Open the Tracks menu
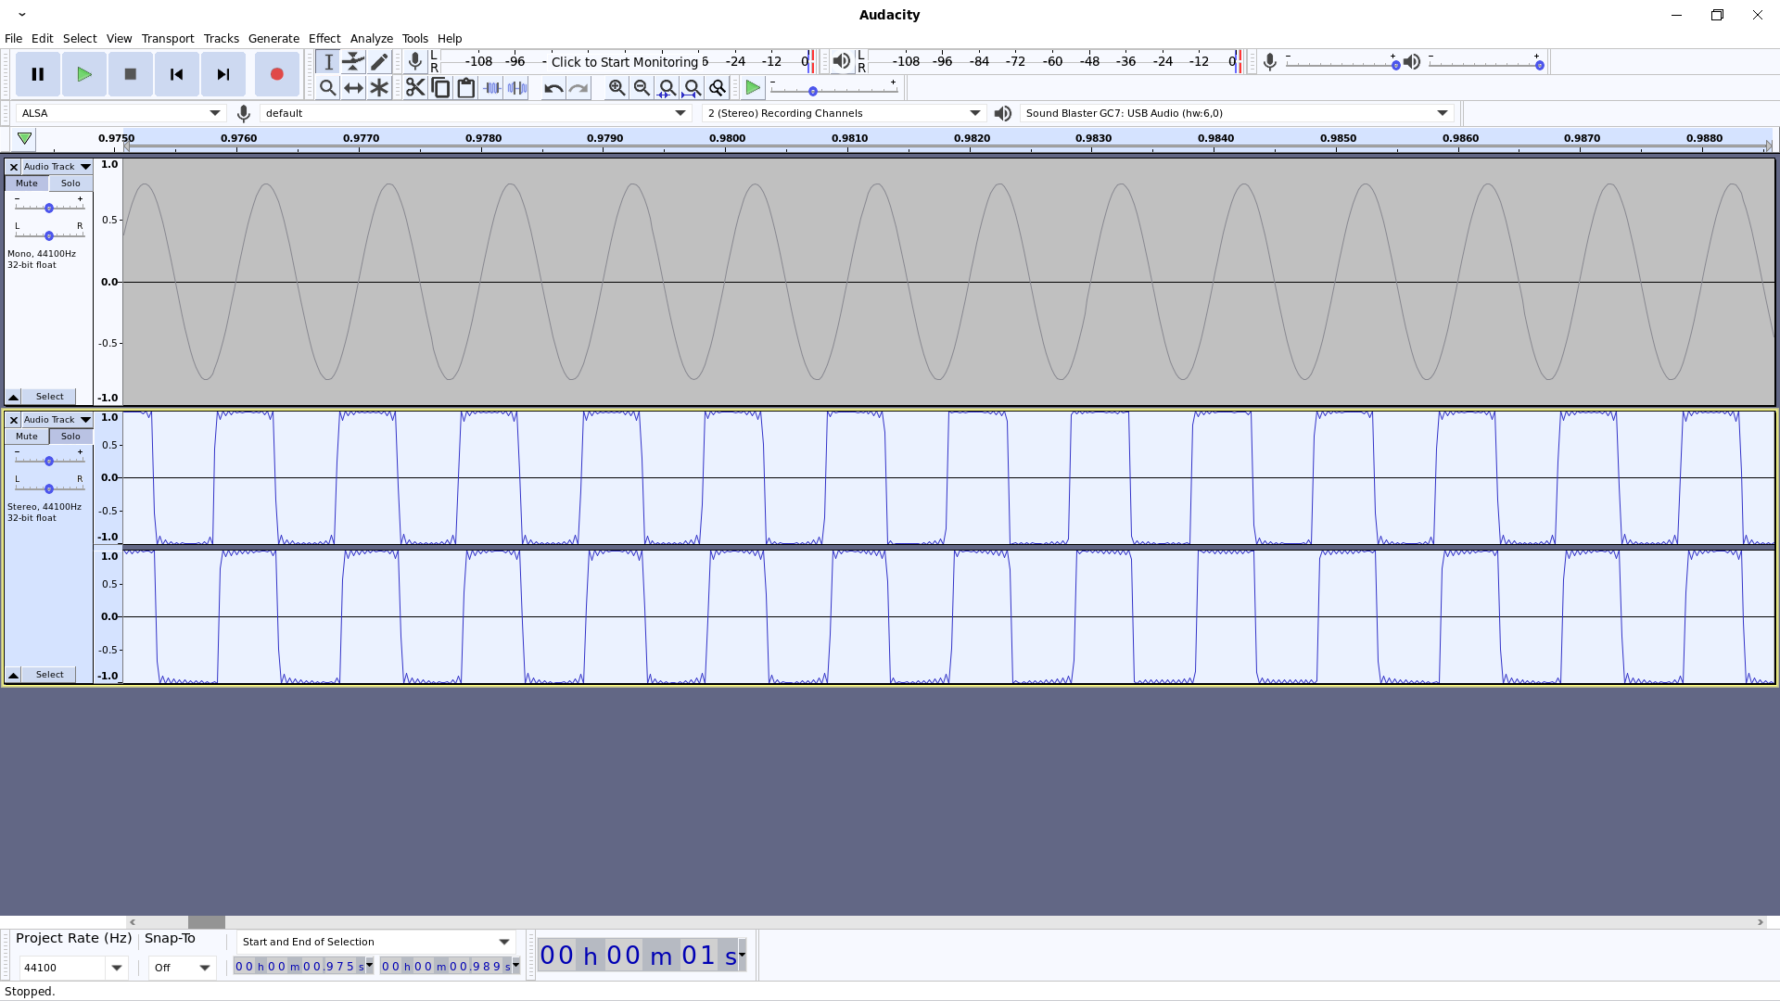The image size is (1780, 1001). [221, 38]
